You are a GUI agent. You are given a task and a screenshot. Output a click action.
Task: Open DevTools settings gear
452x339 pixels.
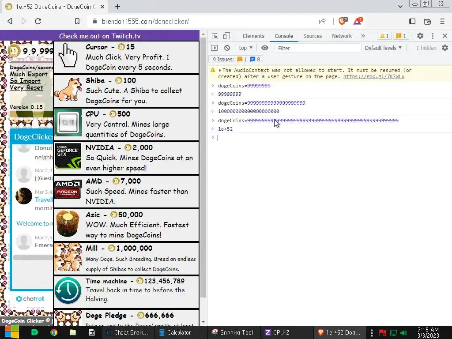(x=420, y=36)
